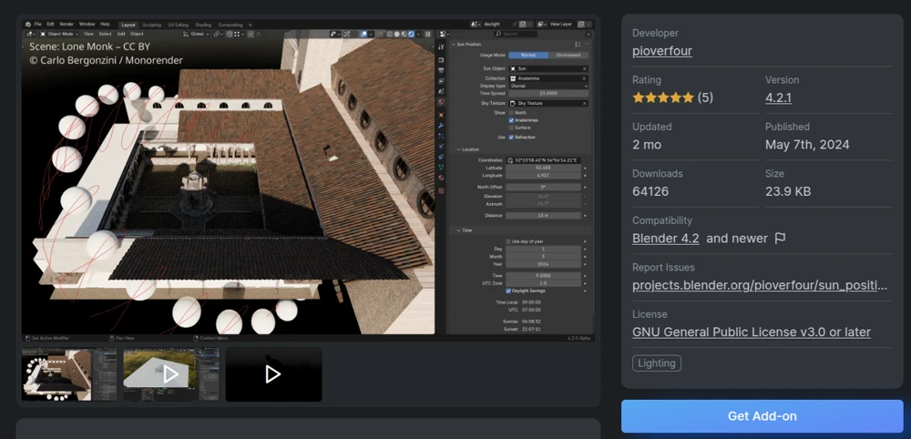Click the Blender logo in the embedded screenshot

(x=27, y=25)
